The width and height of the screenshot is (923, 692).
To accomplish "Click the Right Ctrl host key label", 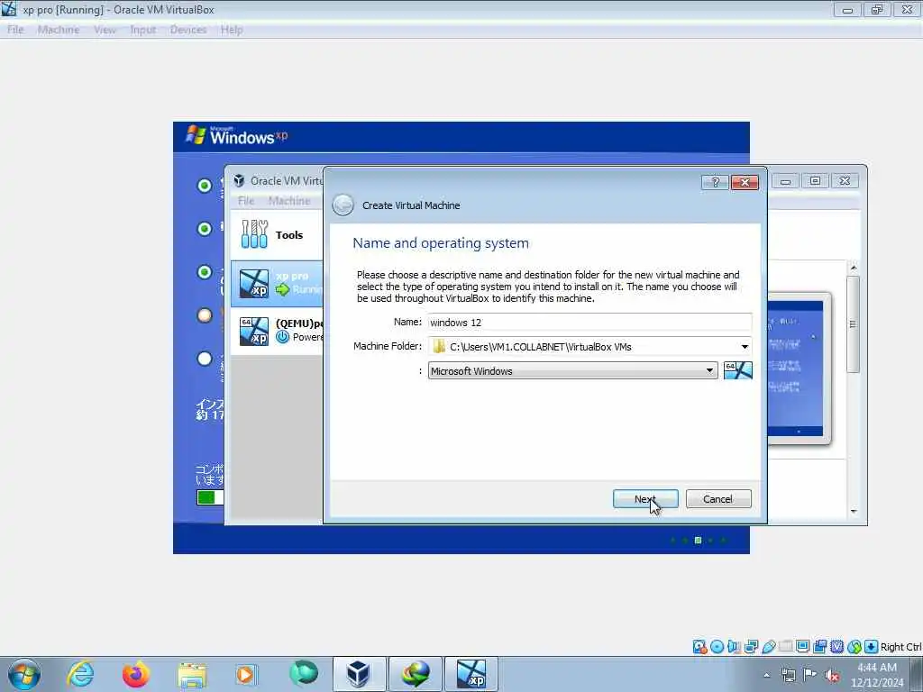I will click(901, 647).
